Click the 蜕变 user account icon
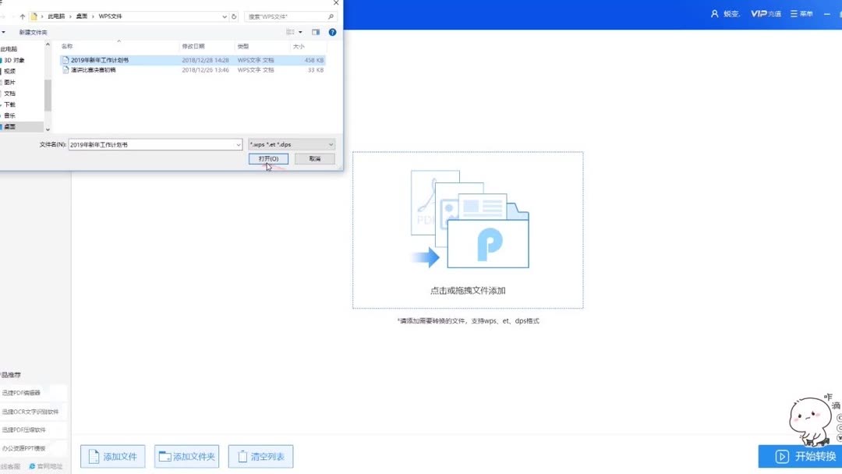This screenshot has width=842, height=474. (x=715, y=13)
